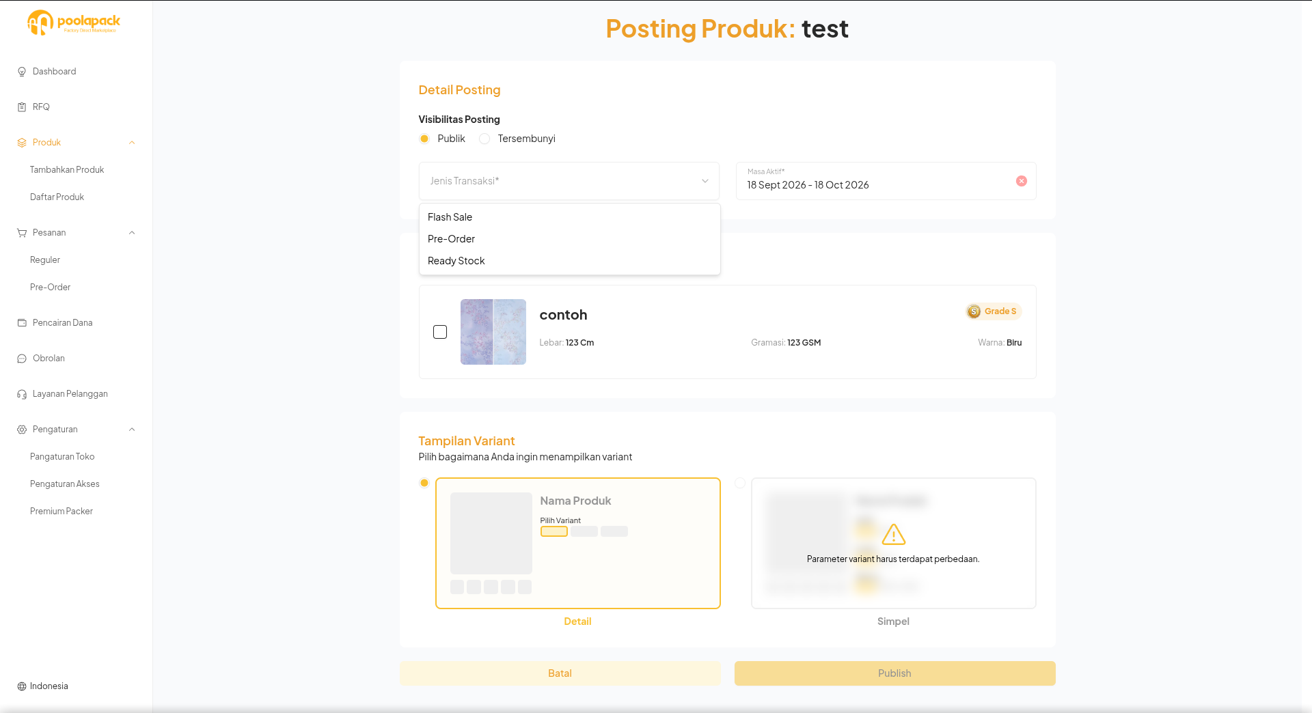This screenshot has width=1312, height=713.
Task: Click the Publish button
Action: (894, 673)
